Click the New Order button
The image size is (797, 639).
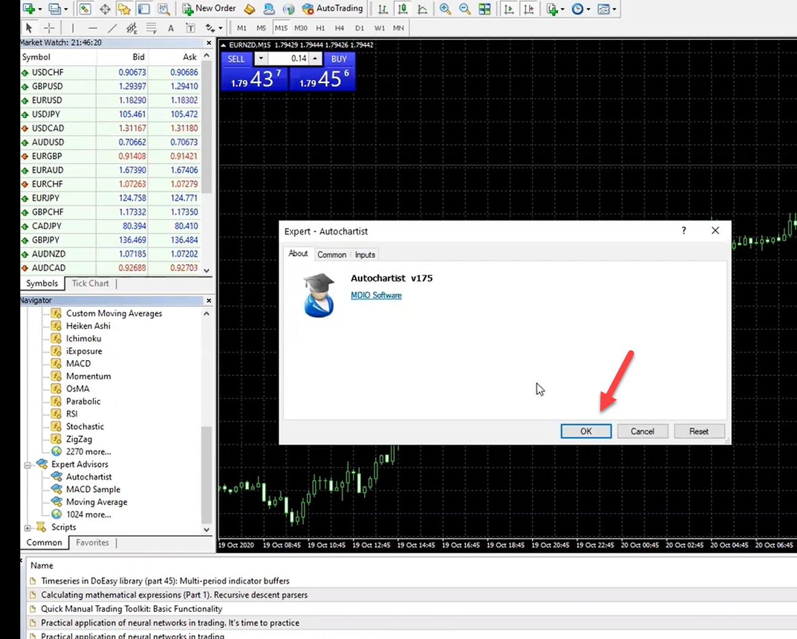coord(209,9)
